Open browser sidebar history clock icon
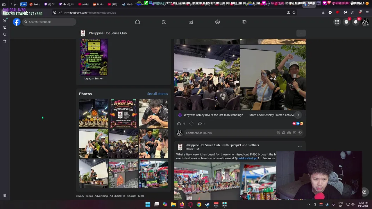The height and width of the screenshot is (209, 372). coord(5,34)
